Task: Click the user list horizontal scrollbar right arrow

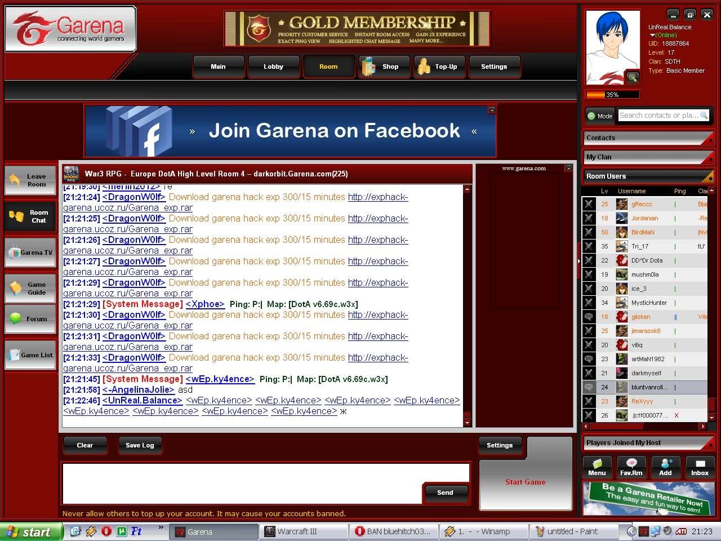Action: tap(703, 427)
